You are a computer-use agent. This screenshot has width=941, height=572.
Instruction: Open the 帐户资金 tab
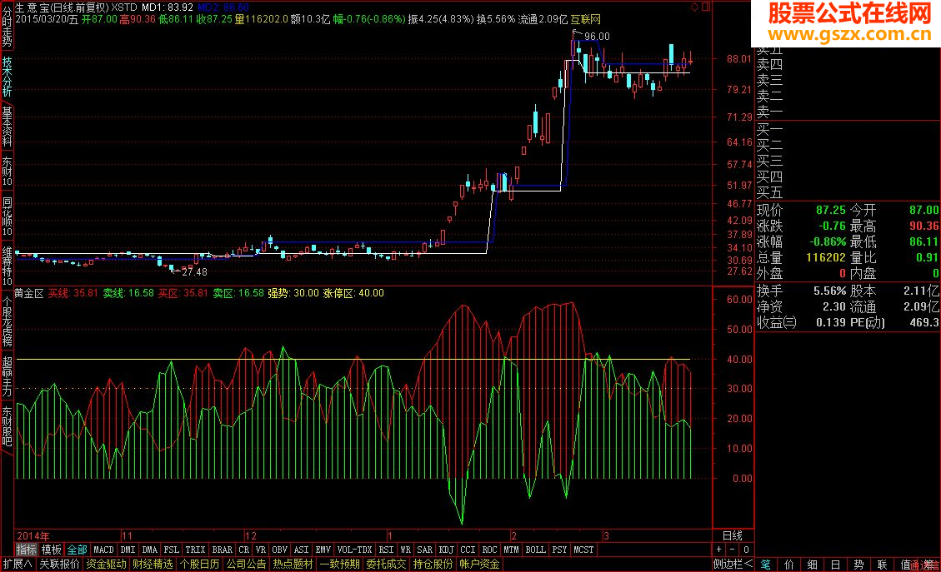(479, 564)
